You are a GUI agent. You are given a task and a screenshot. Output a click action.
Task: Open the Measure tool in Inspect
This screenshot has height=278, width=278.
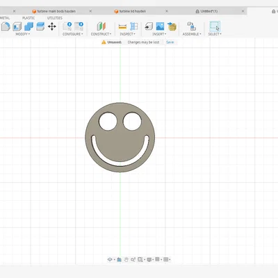[122, 26]
